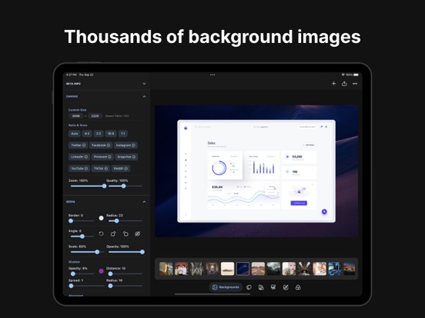Click the Angle 0 slider handle
425x318 pixels.
(x=82, y=237)
